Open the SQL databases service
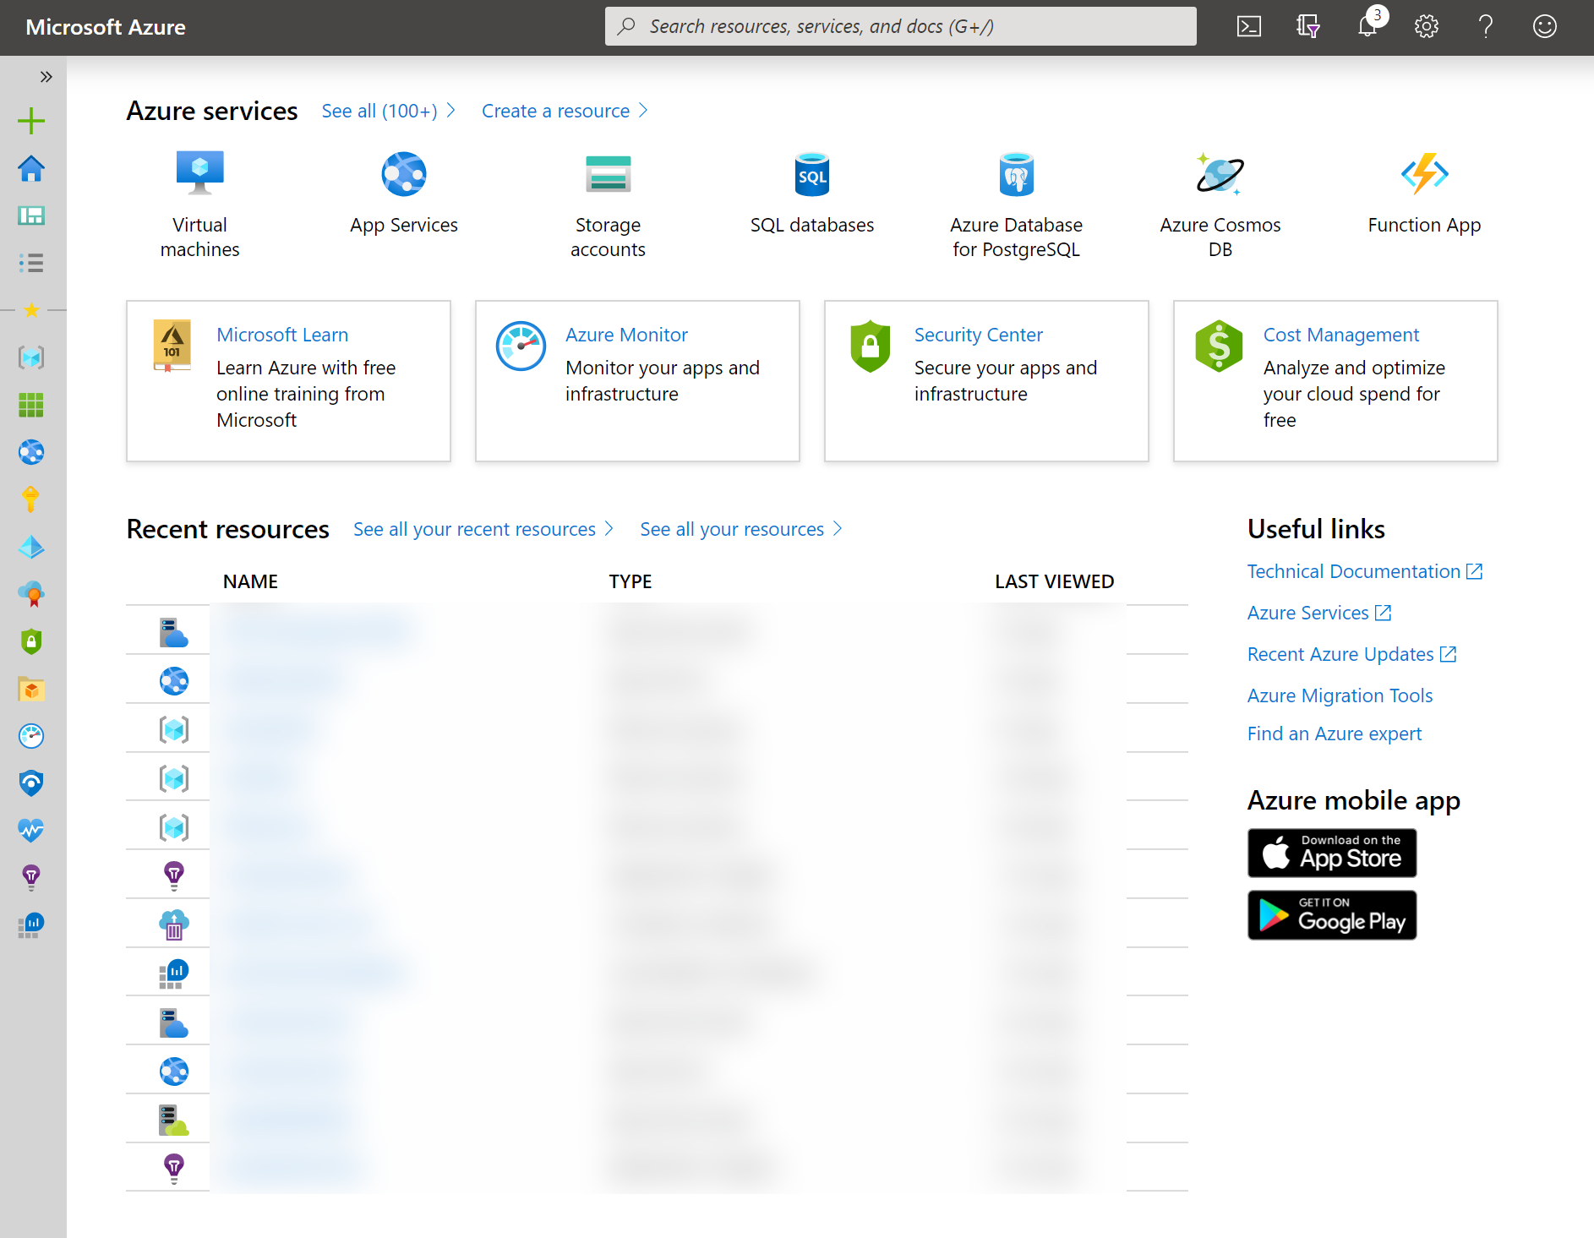 point(812,193)
